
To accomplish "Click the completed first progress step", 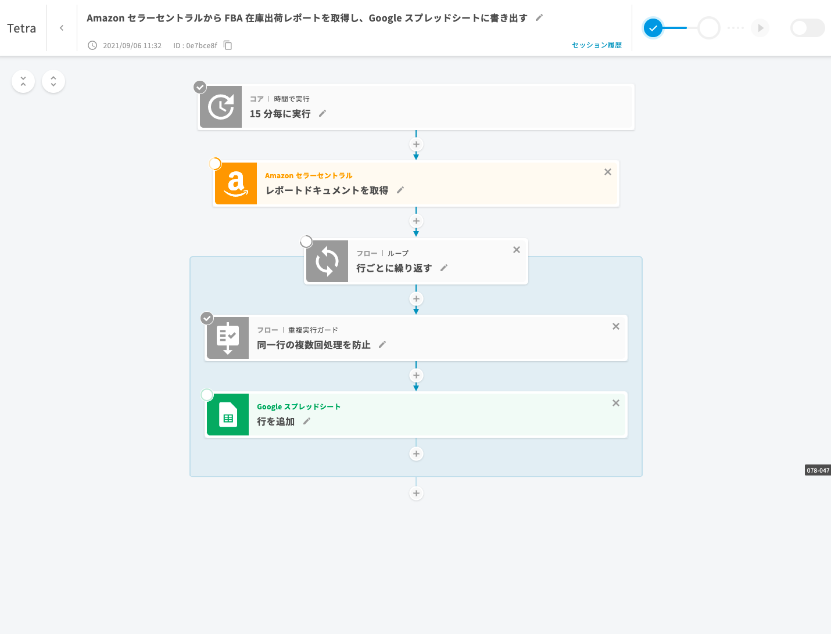I will (x=653, y=28).
